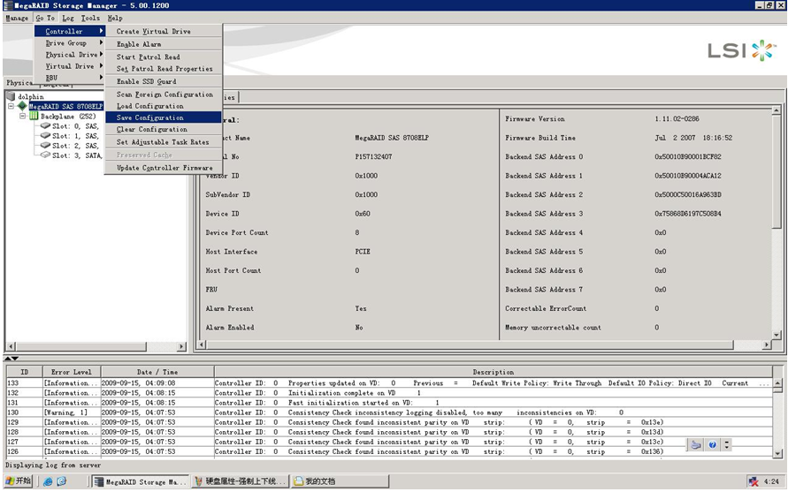Sort the log by Error Level column
The width and height of the screenshot is (788, 492).
[70, 372]
